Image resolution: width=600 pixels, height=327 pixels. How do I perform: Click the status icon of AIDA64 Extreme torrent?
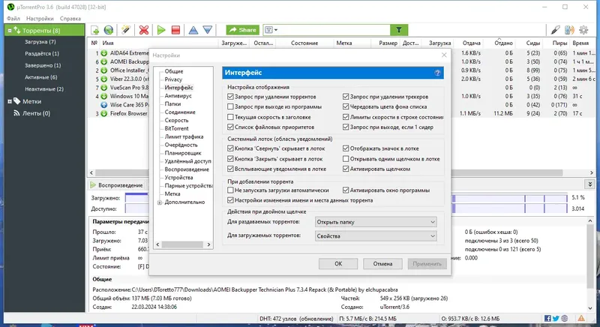click(x=103, y=53)
